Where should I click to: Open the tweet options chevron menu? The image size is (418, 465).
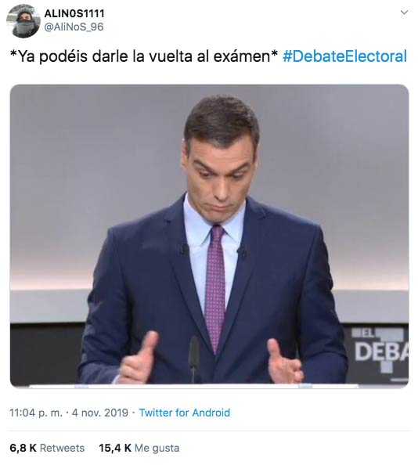pyautogui.click(x=404, y=13)
